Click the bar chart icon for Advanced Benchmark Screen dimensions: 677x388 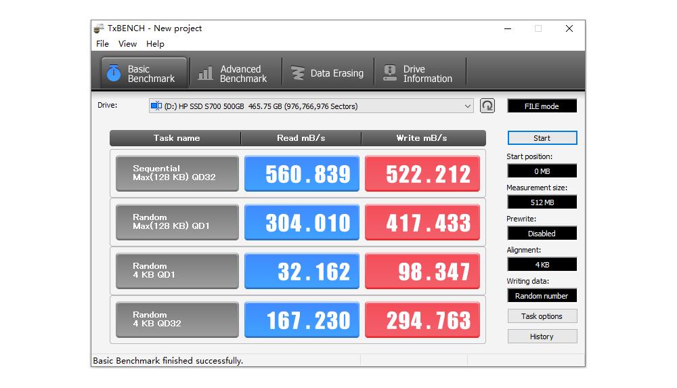point(206,73)
